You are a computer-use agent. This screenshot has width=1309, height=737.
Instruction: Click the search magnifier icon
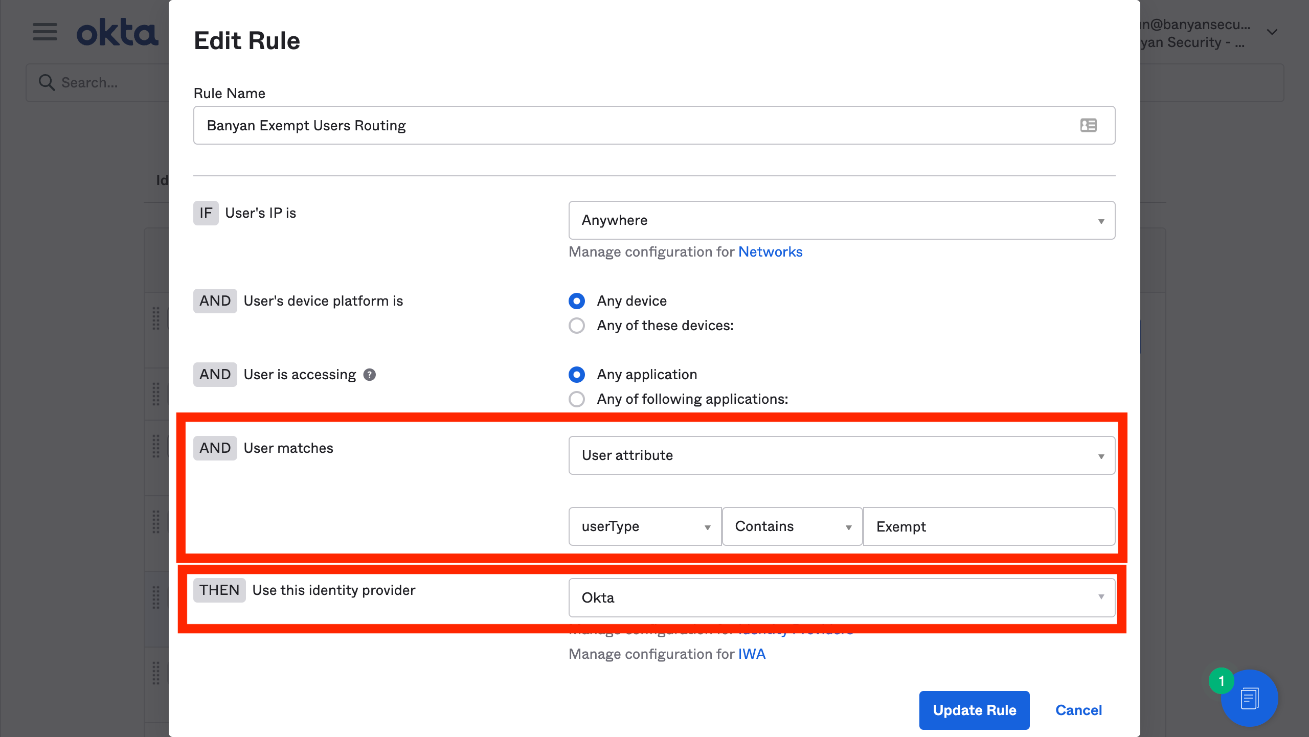47,82
